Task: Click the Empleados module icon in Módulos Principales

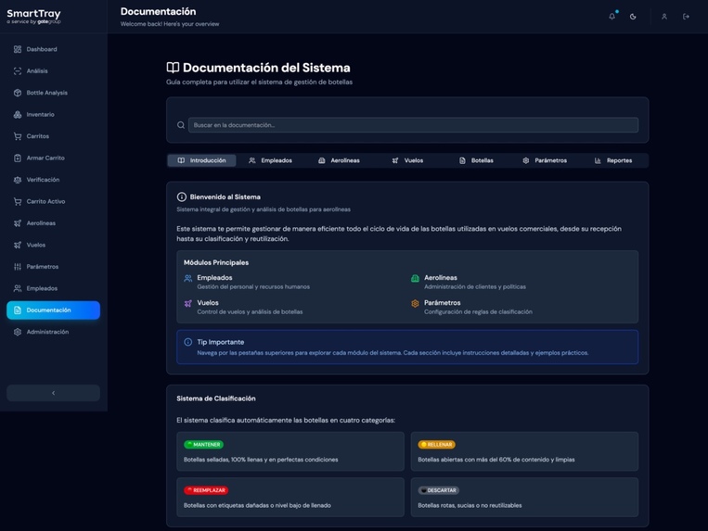Action: tap(188, 278)
